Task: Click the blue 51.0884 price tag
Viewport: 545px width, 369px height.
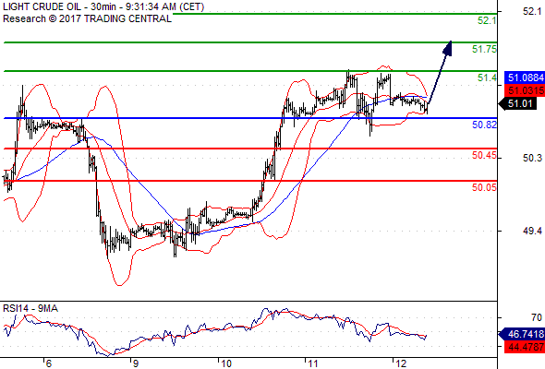Action: 524,77
